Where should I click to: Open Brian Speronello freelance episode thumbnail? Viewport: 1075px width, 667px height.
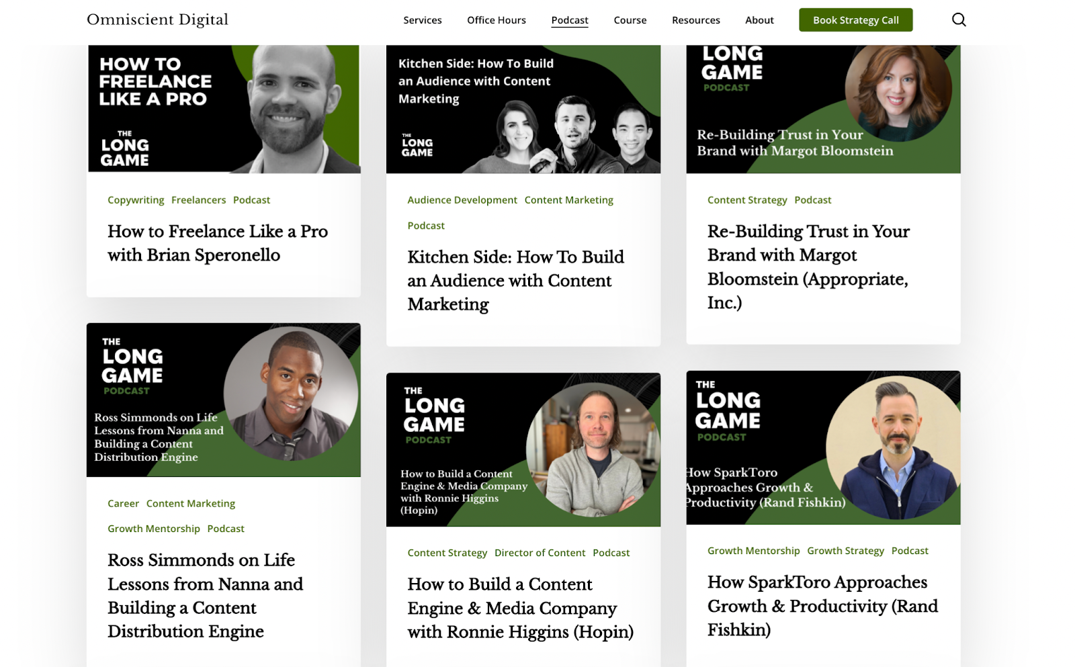[224, 109]
